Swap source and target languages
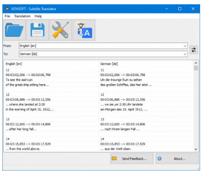 [x=193, y=50]
